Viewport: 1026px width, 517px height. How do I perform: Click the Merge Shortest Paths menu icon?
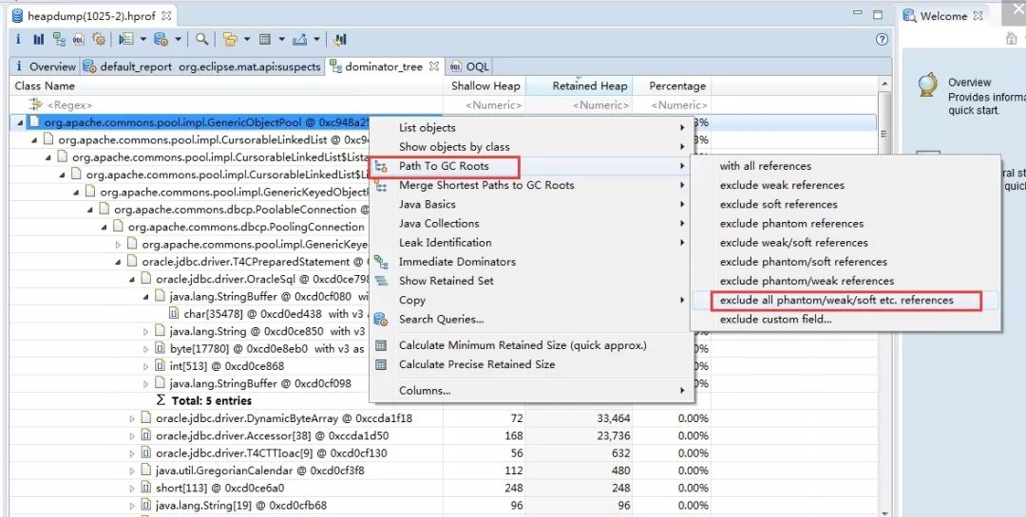[382, 186]
